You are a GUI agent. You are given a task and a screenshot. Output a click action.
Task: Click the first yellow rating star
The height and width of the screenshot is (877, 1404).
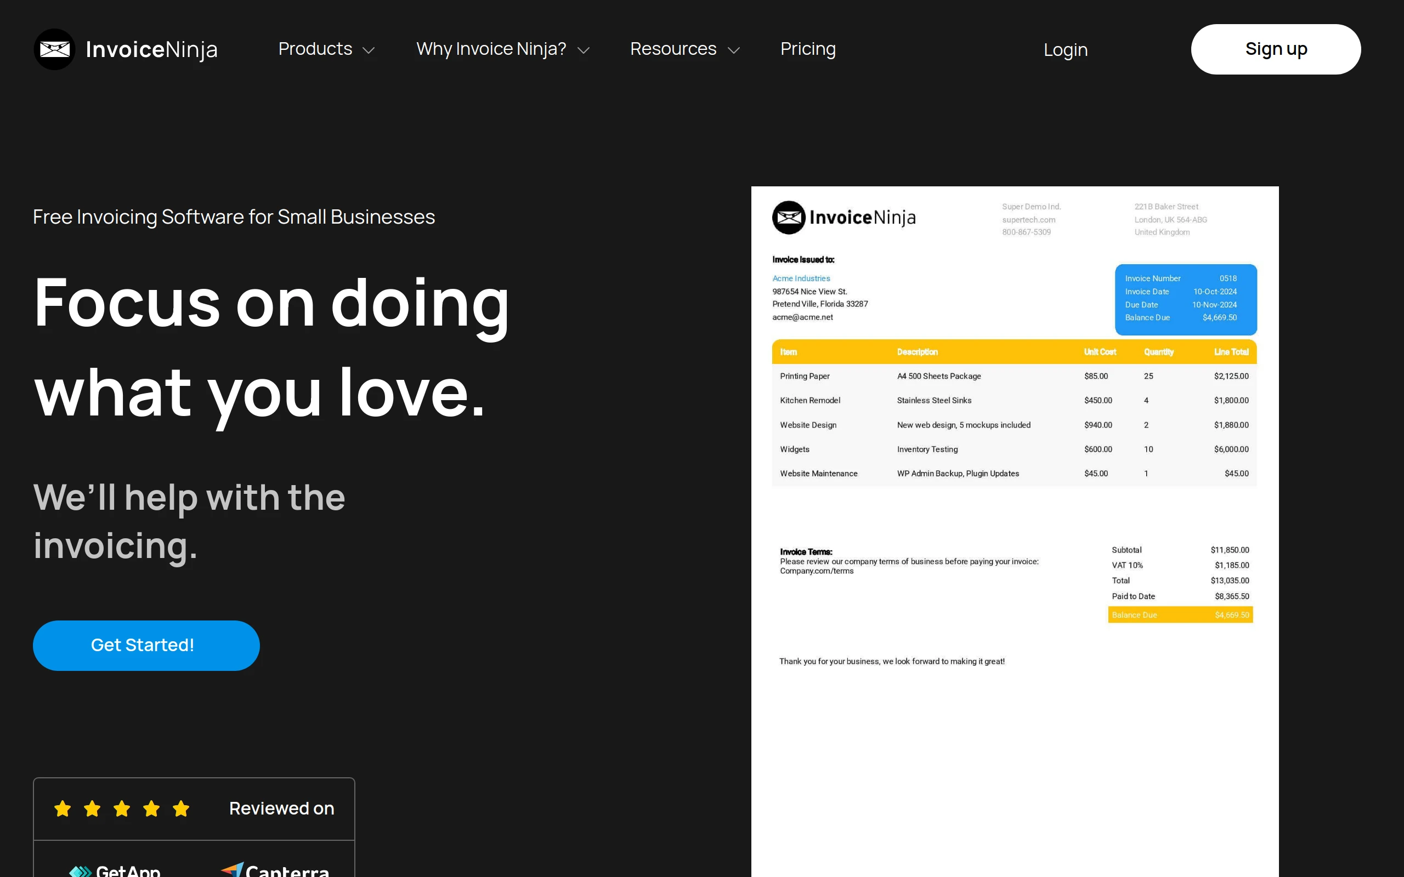[63, 808]
